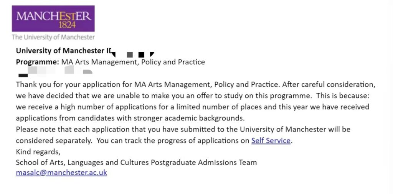Screen dimensions: 393x194
Task: Click the bold 'Programme:' label
Action: click(38, 62)
